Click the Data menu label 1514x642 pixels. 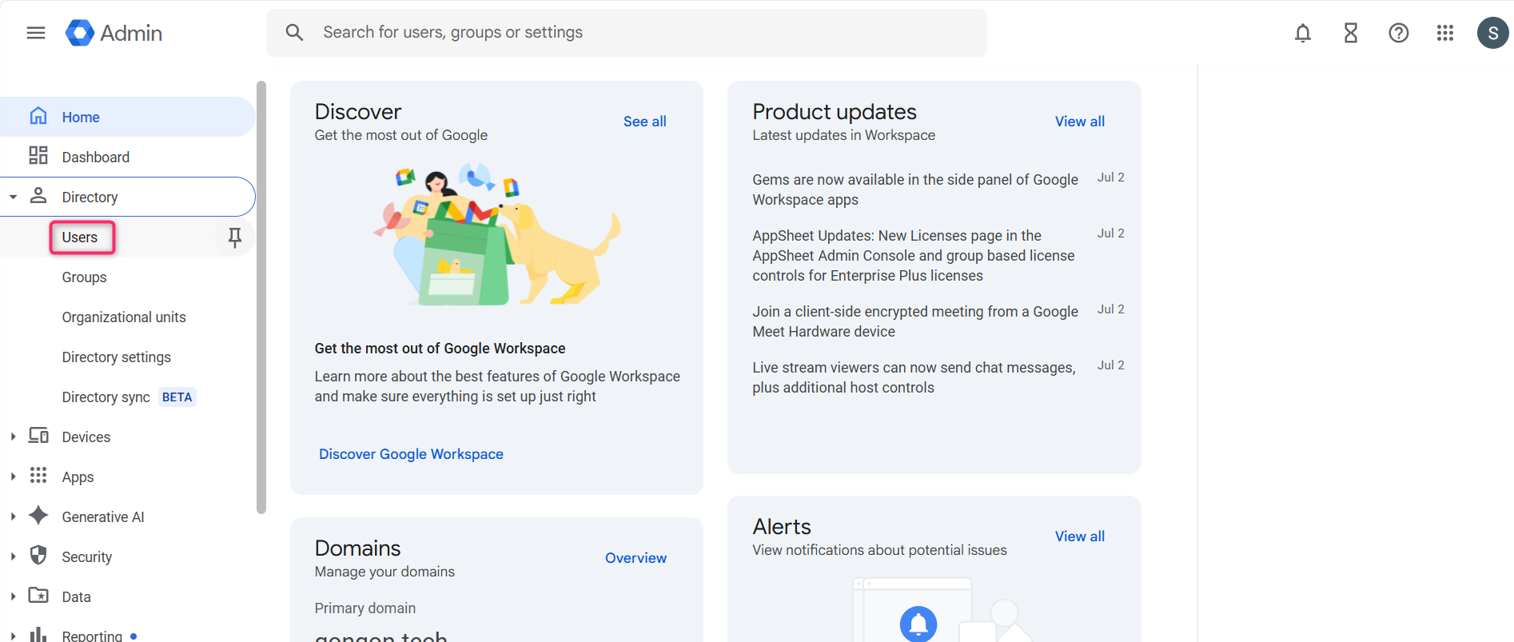coord(76,597)
